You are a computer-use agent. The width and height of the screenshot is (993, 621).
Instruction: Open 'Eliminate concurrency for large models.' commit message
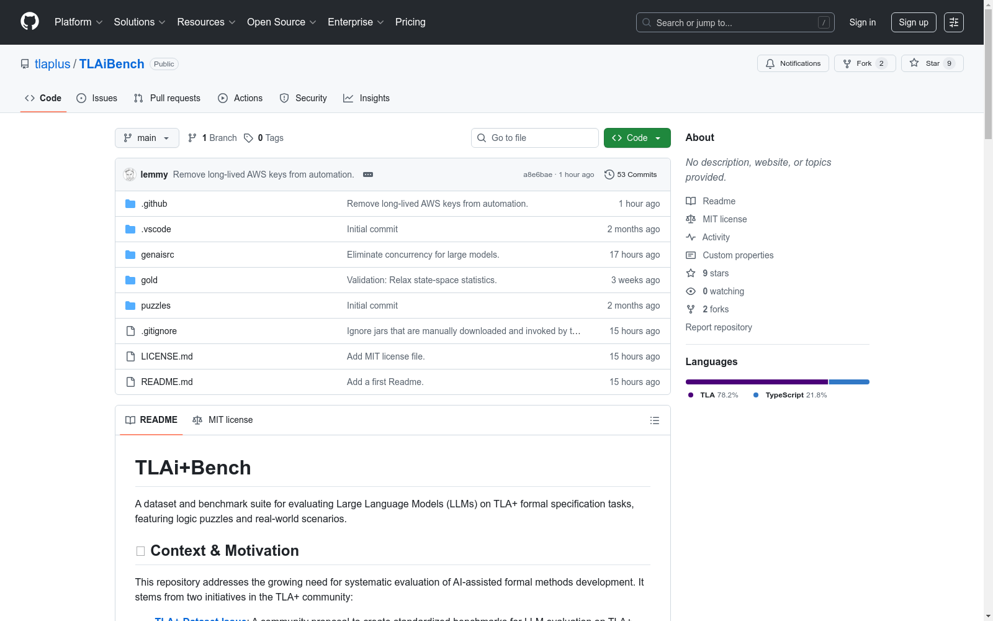coord(423,255)
